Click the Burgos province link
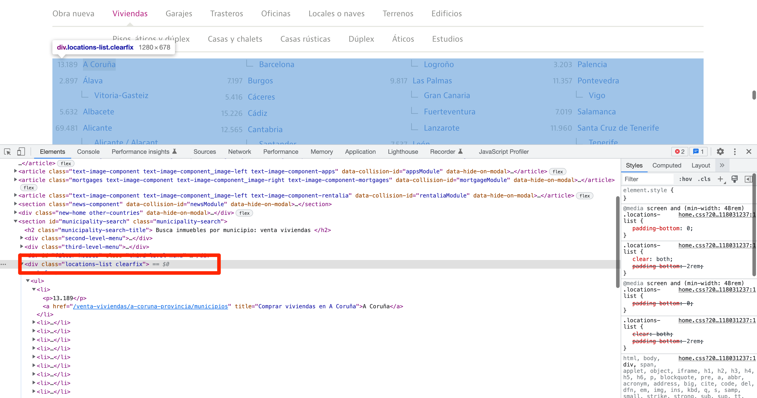The height and width of the screenshot is (398, 757). [260, 81]
